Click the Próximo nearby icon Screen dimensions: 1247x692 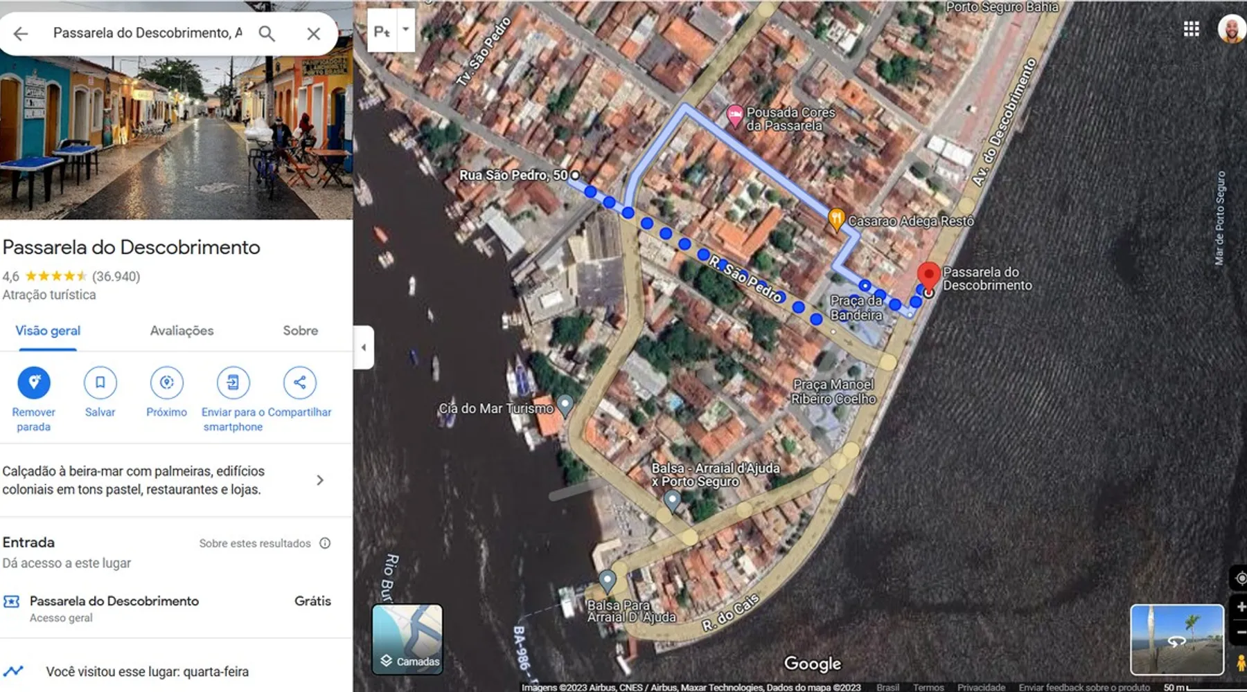(166, 383)
